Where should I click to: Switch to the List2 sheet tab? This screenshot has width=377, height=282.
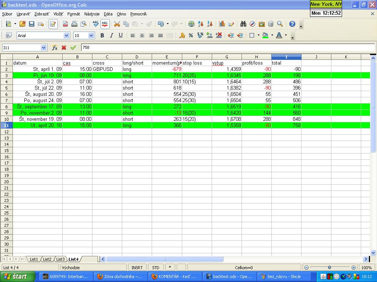(x=47, y=259)
